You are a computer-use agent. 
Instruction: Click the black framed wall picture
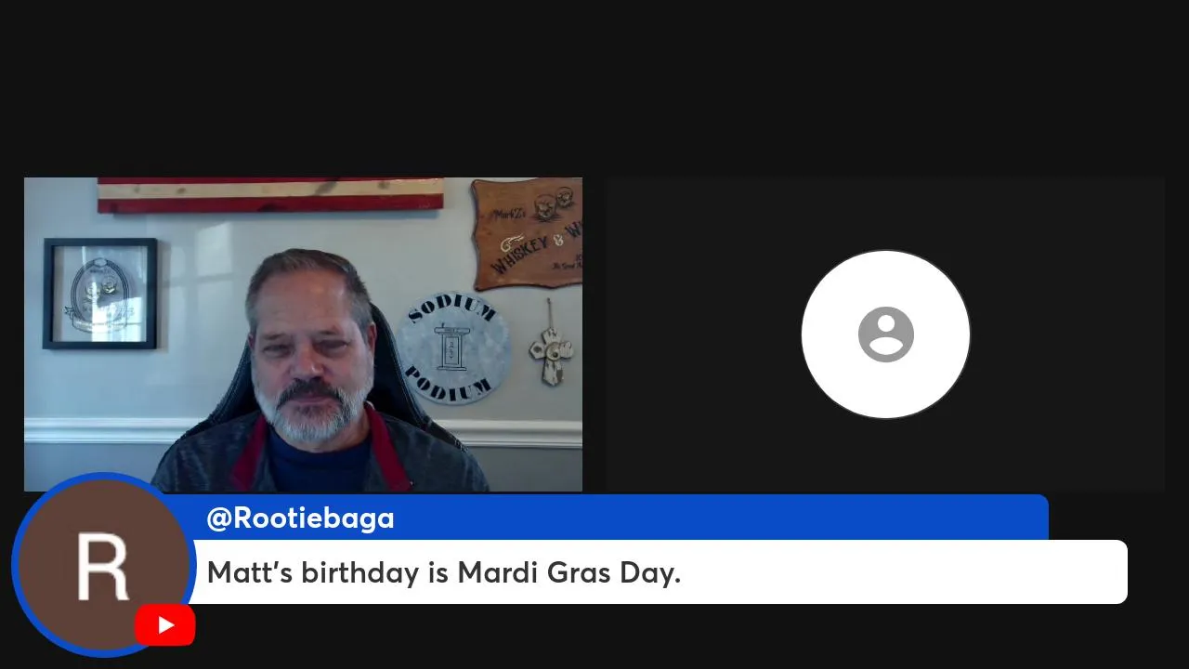pyautogui.click(x=99, y=294)
